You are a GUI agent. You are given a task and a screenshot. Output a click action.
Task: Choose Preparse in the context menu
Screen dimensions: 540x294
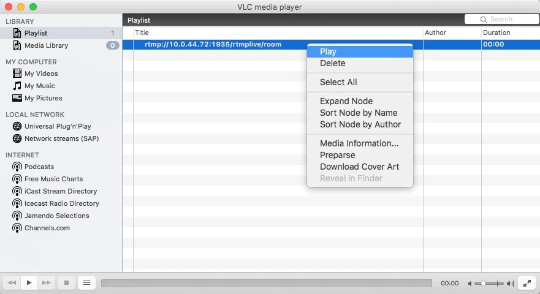[x=360, y=155]
